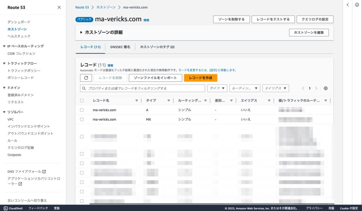Open the タイプ filter dropdown

pos(217,88)
